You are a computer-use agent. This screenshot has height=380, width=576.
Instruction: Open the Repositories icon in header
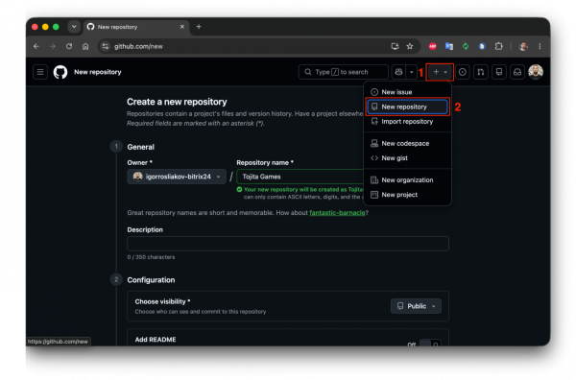tap(499, 72)
